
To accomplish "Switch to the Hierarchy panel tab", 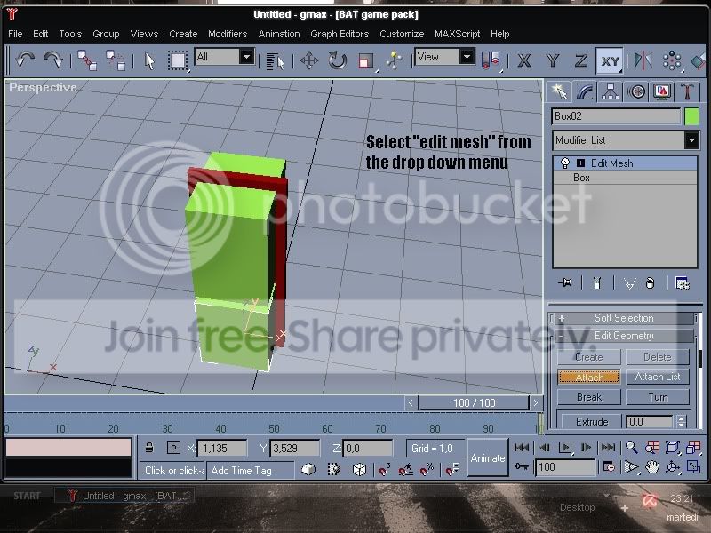I will 611,91.
